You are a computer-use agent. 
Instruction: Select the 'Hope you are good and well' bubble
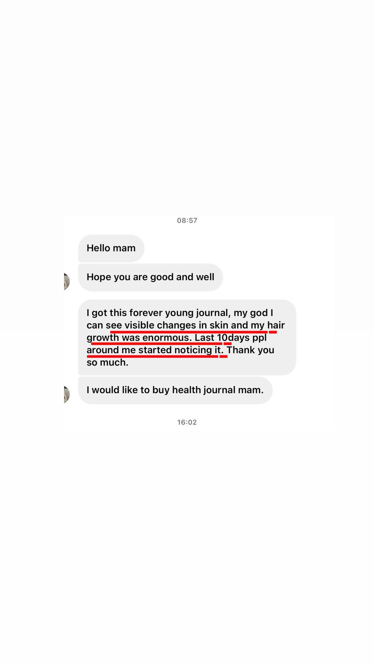tap(151, 277)
